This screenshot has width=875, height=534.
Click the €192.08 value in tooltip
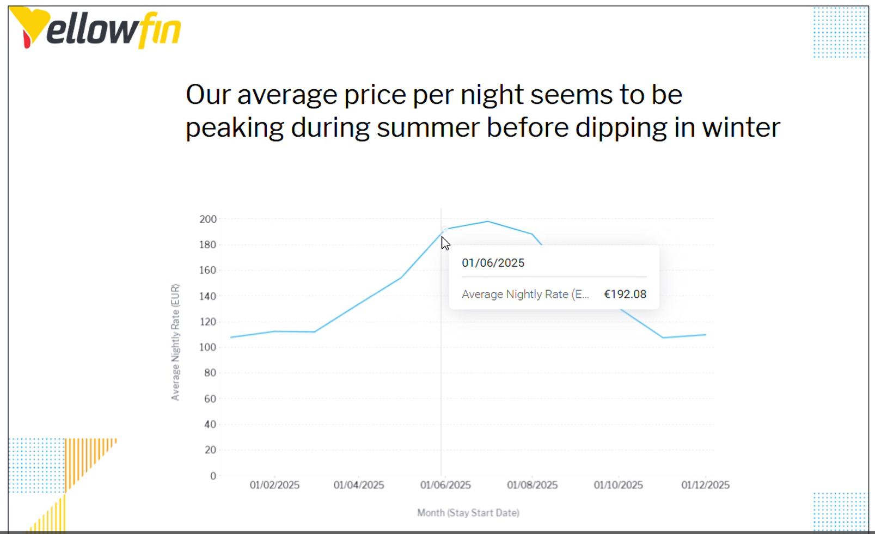[625, 294]
